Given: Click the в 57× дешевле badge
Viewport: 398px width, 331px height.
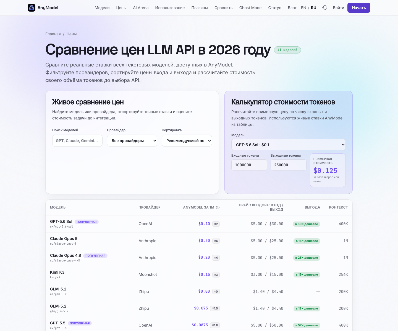Looking at the screenshot, I should pos(307,325).
